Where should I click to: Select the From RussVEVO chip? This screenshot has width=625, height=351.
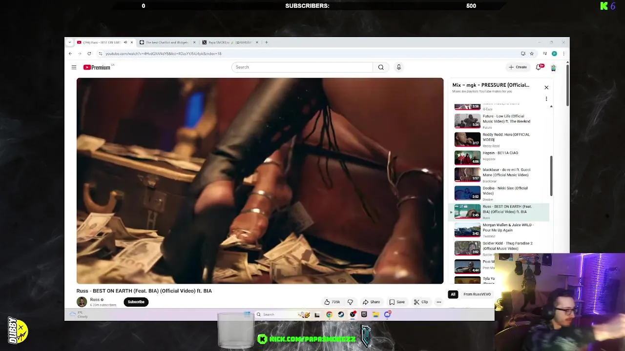tap(477, 294)
